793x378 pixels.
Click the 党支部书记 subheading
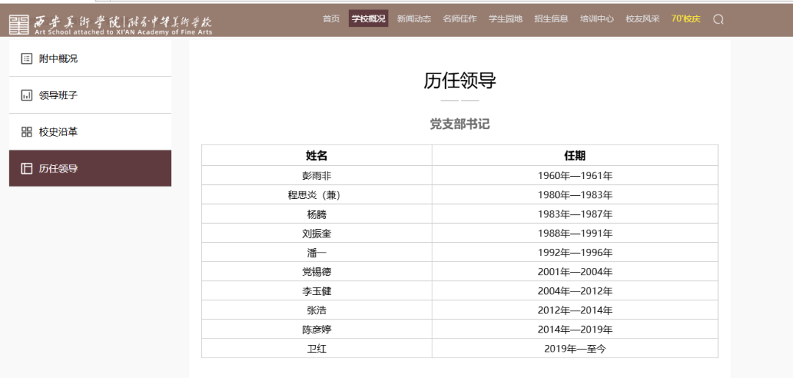coord(460,124)
